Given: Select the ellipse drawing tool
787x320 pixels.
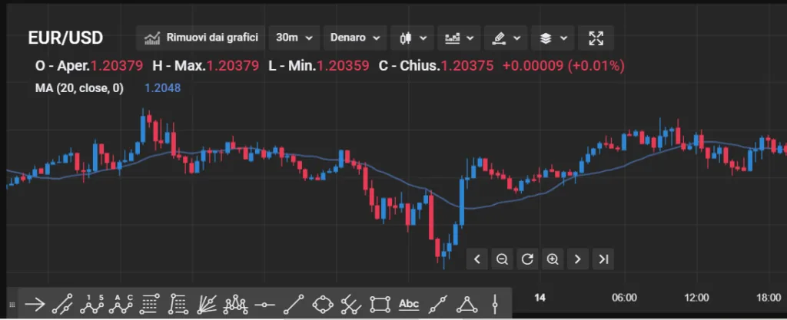Looking at the screenshot, I should [322, 303].
